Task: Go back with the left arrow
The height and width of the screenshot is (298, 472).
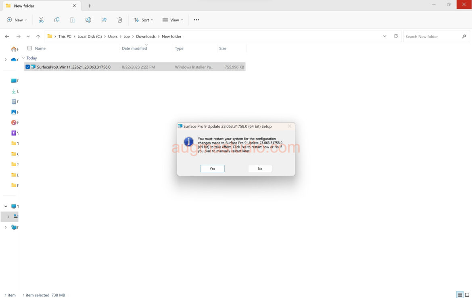Action: click(7, 36)
